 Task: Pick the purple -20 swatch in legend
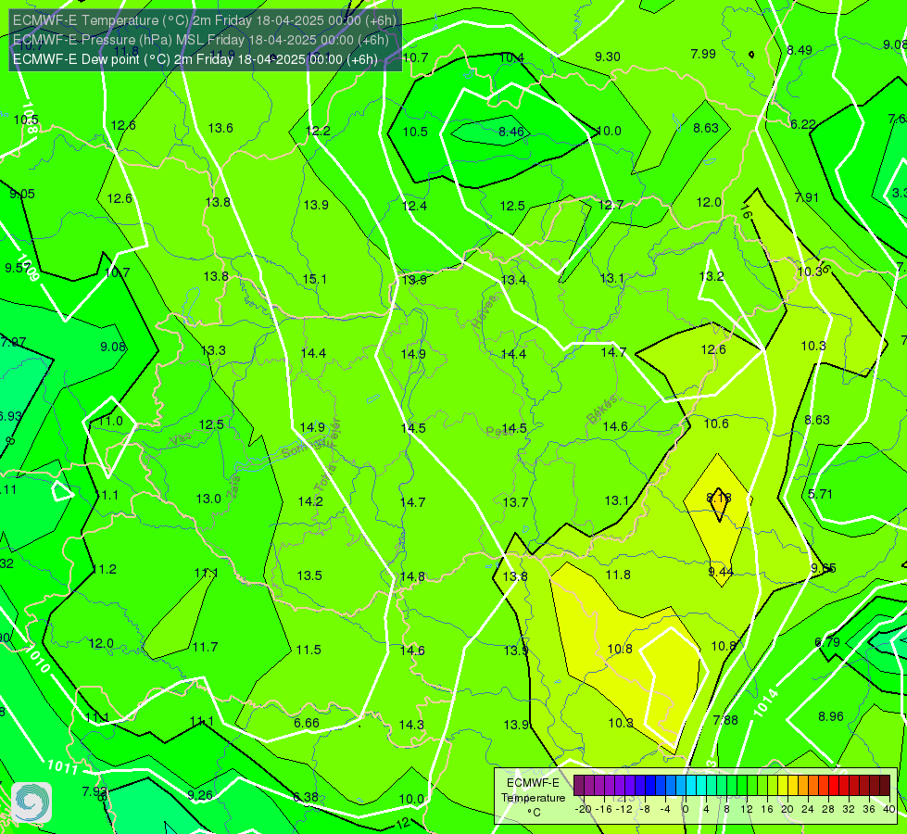click(579, 786)
